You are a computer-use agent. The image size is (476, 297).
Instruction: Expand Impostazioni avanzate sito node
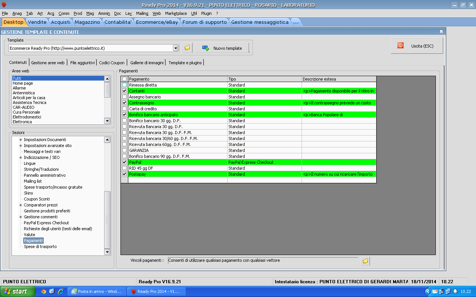click(x=21, y=146)
